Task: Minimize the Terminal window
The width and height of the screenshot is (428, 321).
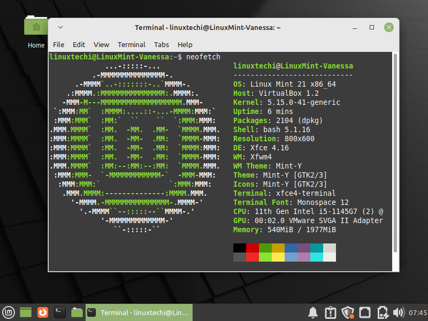Action: click(x=355, y=28)
